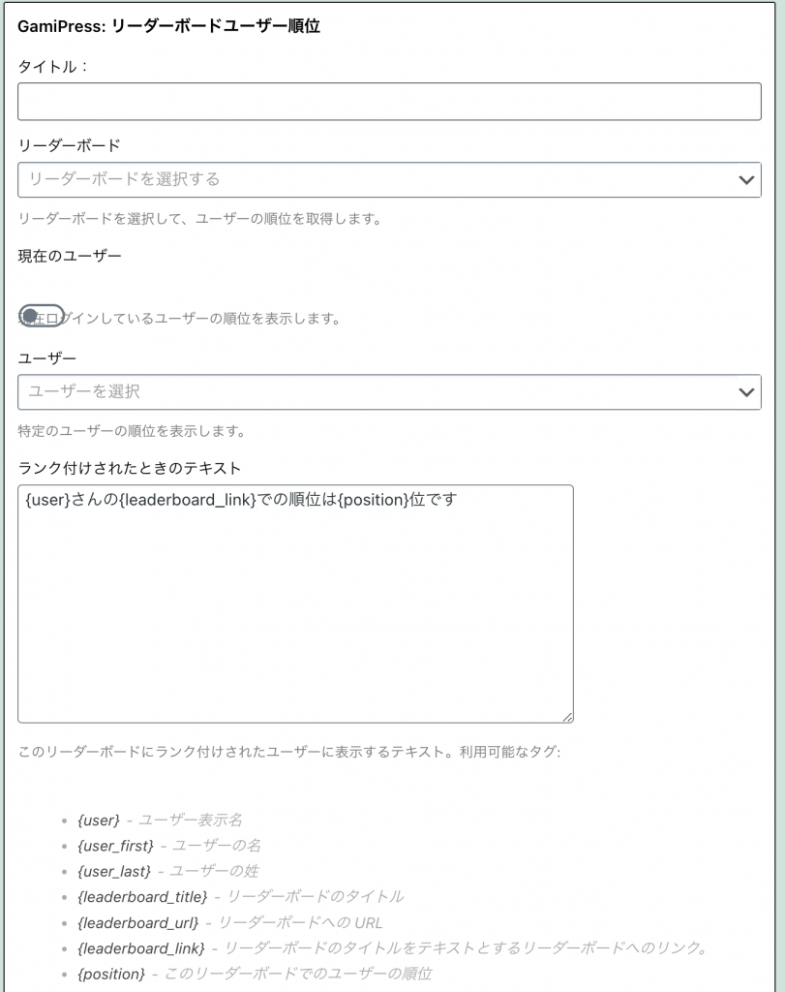The image size is (785, 992).
Task: Click the リーダーボード field label
Action: click(69, 145)
